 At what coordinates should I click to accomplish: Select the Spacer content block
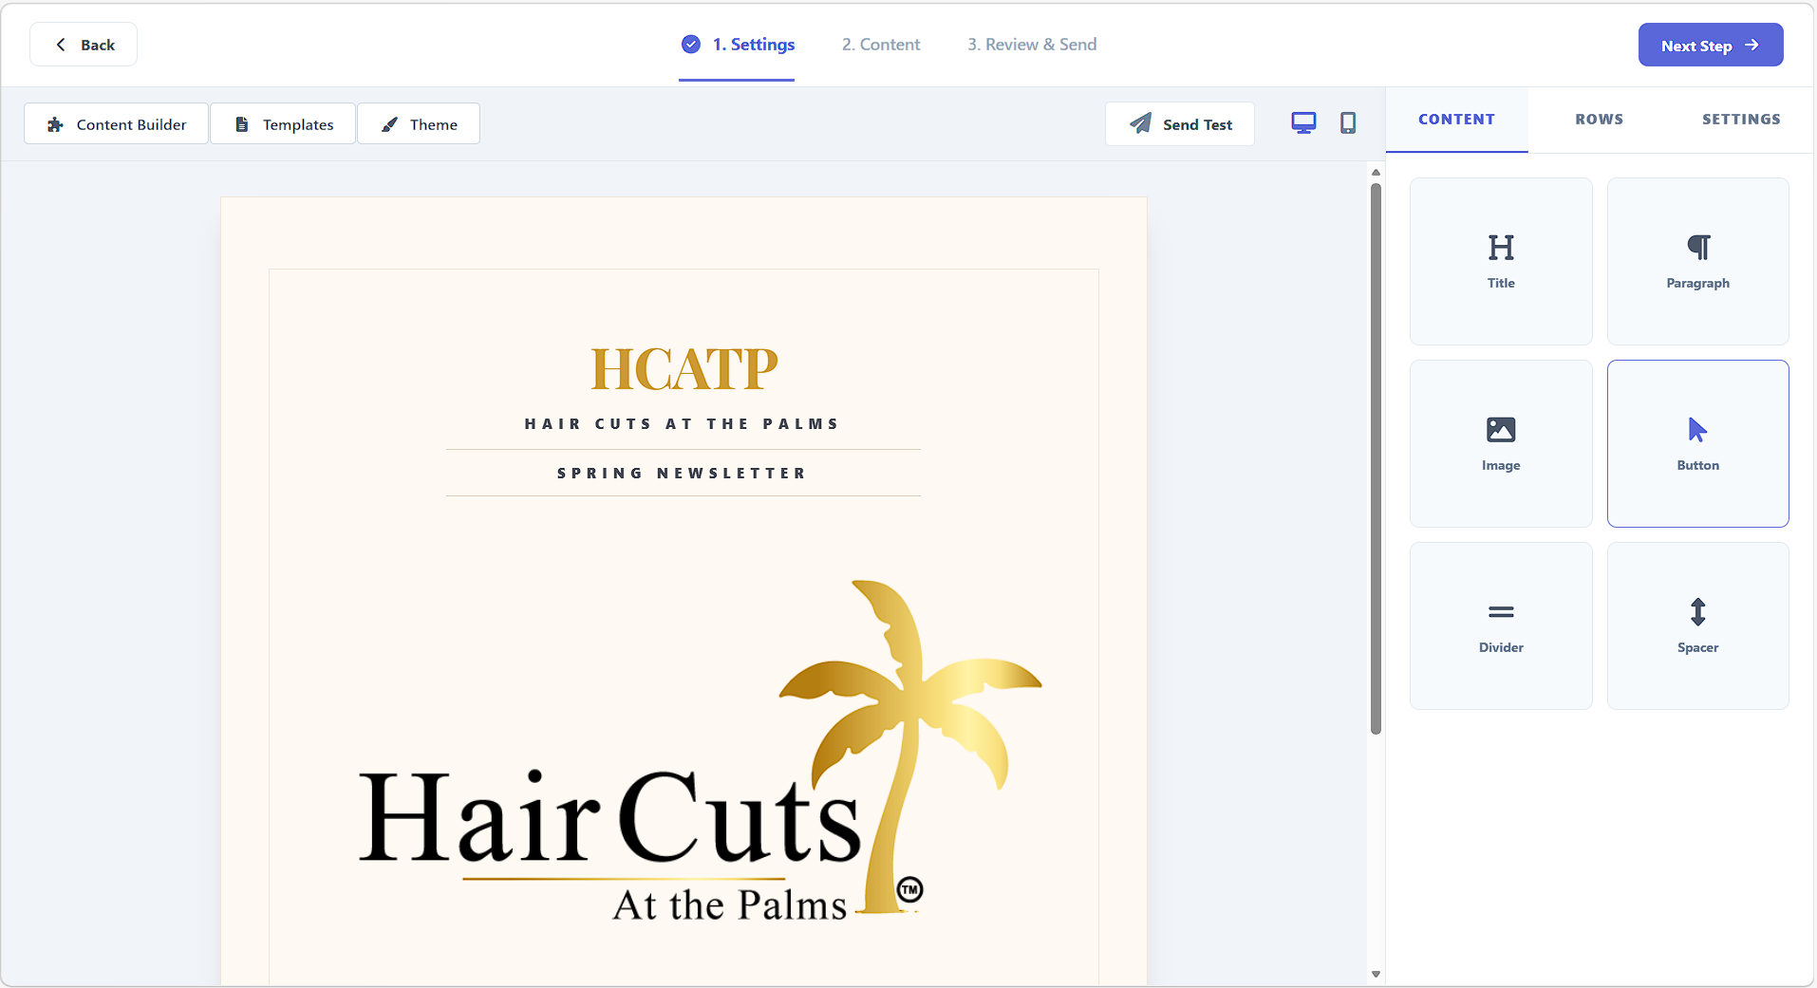(1696, 624)
